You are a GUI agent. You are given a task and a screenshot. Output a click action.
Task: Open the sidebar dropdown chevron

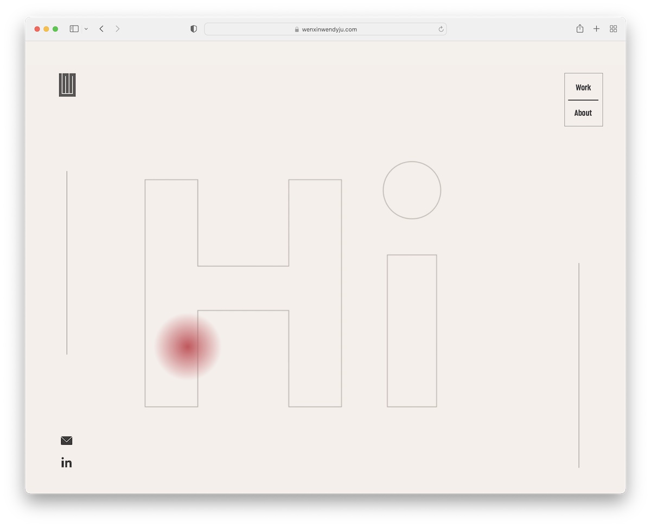(x=86, y=29)
